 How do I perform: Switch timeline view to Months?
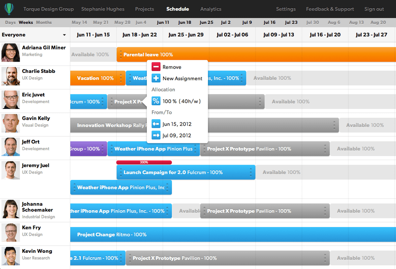coord(44,22)
